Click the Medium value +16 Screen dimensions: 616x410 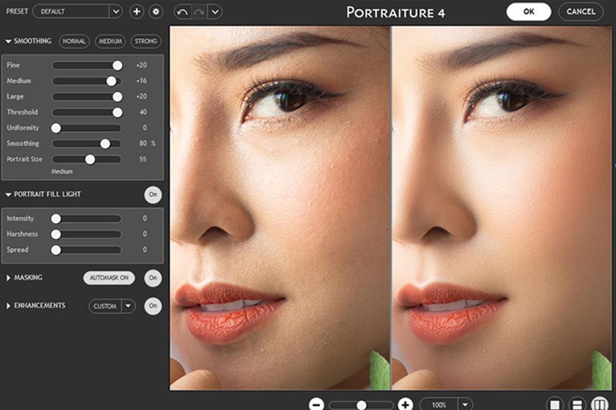tap(141, 81)
